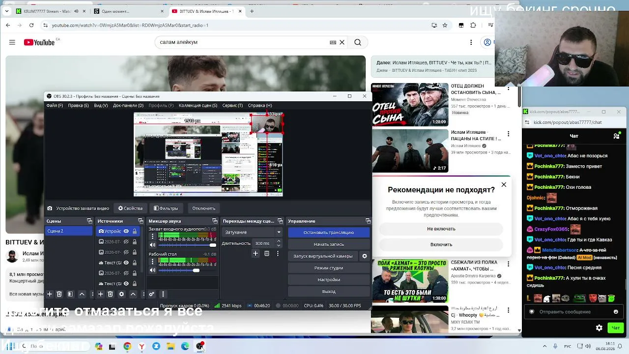This screenshot has height=354, width=629.
Task: Toggle lock on the last Текст (GDI) source
Action: 134,283
